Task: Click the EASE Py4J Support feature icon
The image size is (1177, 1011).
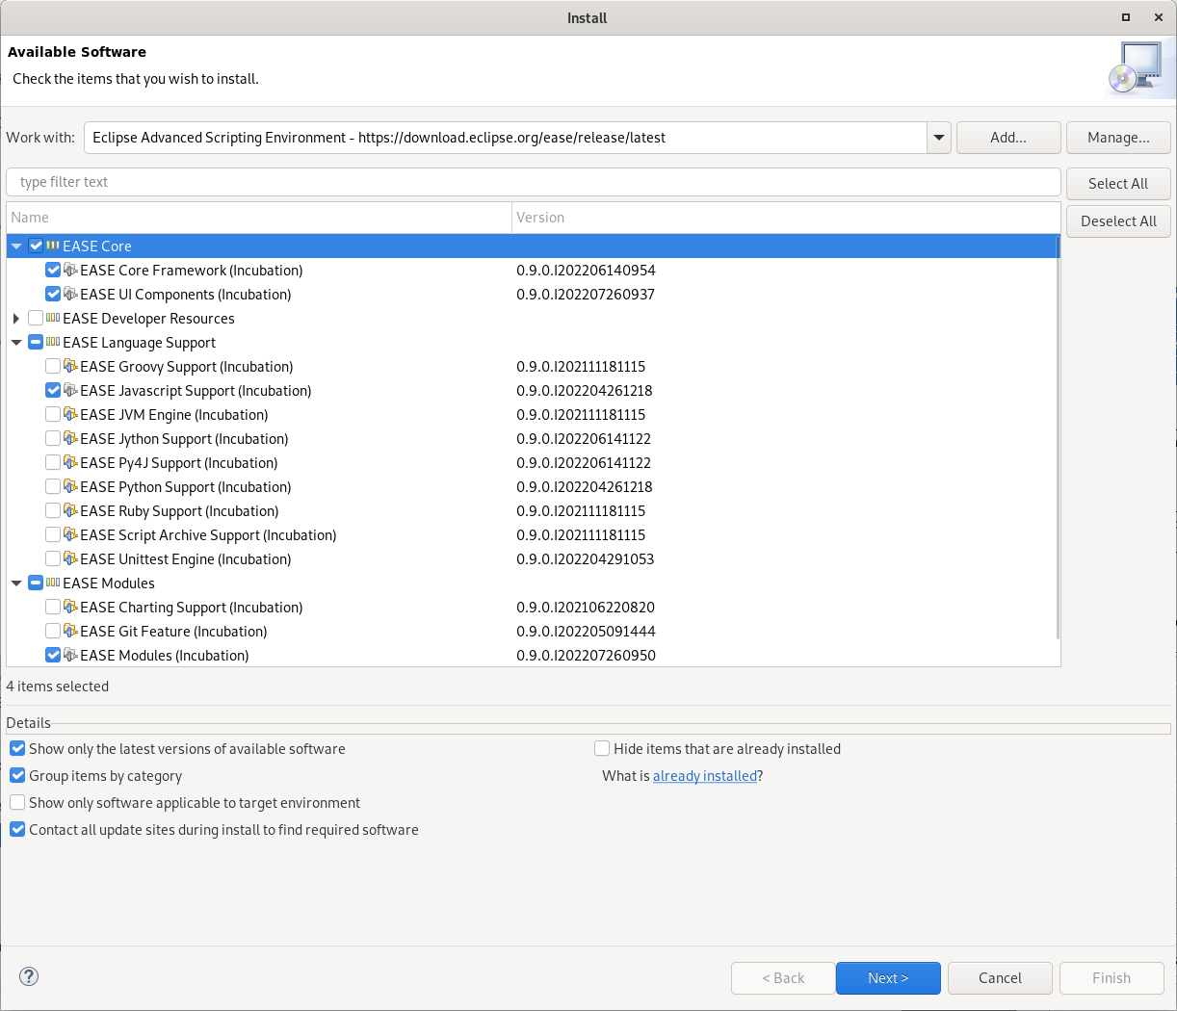Action: pos(70,462)
